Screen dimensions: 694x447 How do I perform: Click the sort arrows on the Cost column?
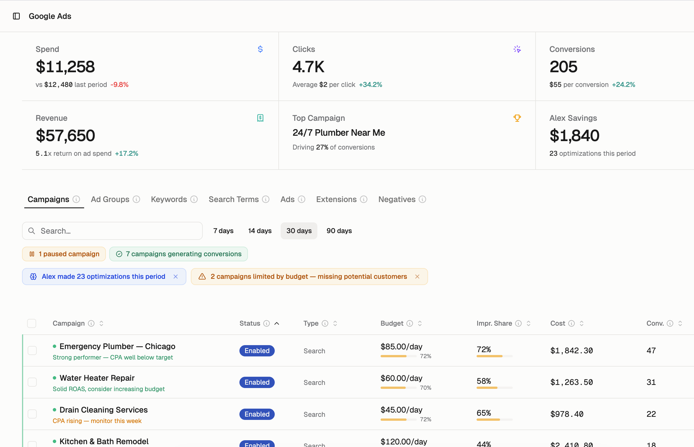[x=581, y=323]
